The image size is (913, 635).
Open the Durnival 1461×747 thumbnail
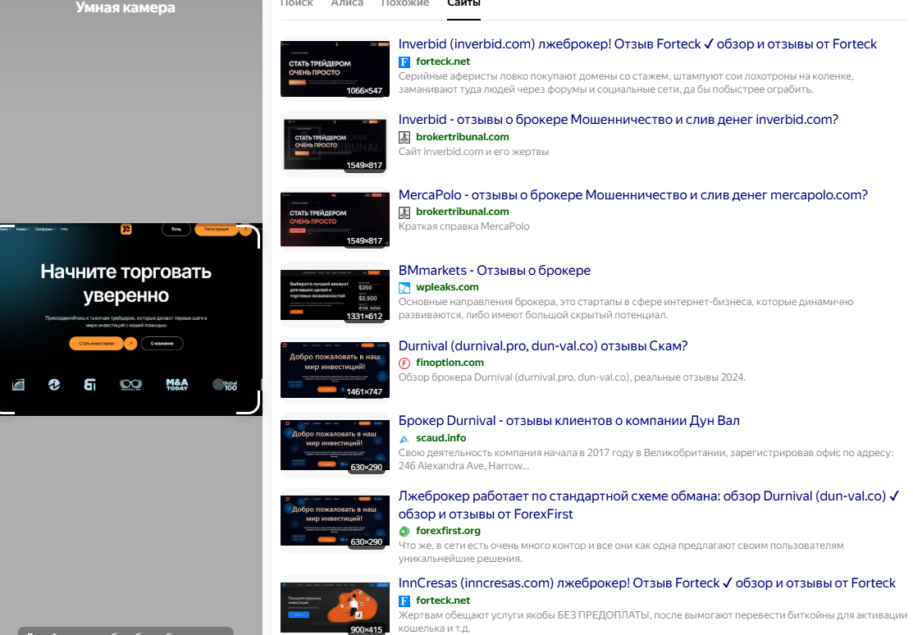pos(335,370)
